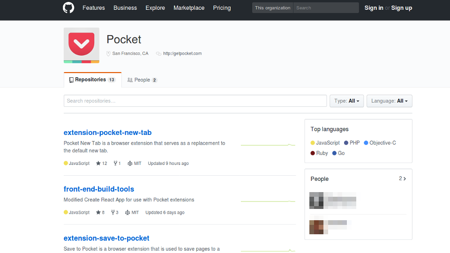The width and height of the screenshot is (450, 253).
Task: Click JavaScript language label of front-end-build-tools
Action: 79,212
